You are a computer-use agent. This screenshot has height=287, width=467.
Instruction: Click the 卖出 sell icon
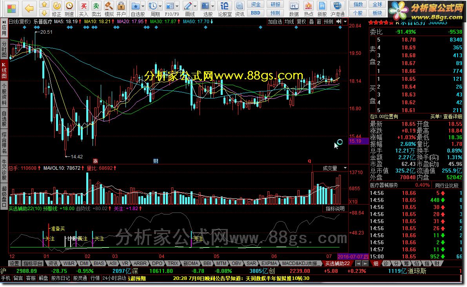96,9
